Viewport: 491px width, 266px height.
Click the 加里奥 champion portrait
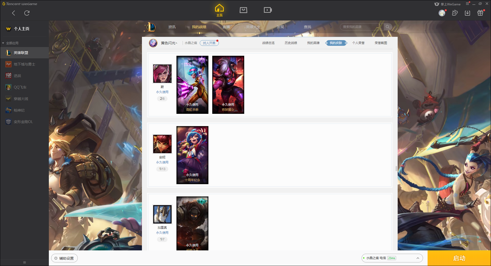coord(162,214)
